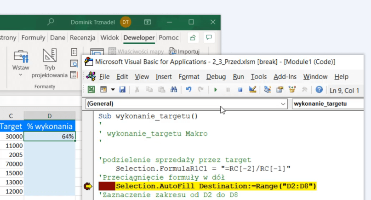
Task: Undo the last edit in VBA editor
Action: [x=188, y=90]
